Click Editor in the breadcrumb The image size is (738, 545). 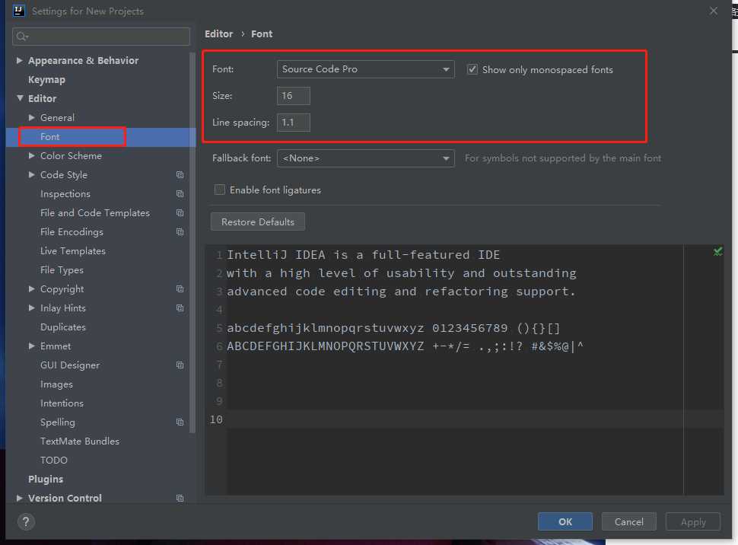[218, 34]
